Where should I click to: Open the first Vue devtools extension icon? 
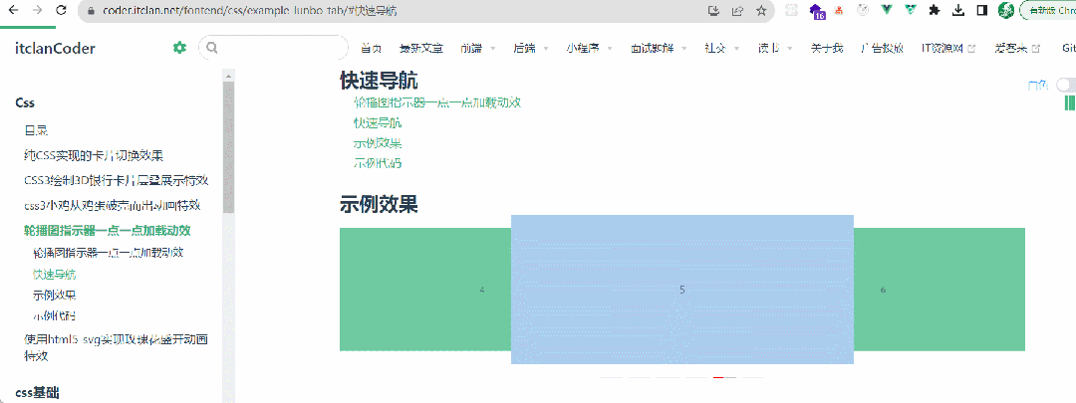(x=887, y=10)
